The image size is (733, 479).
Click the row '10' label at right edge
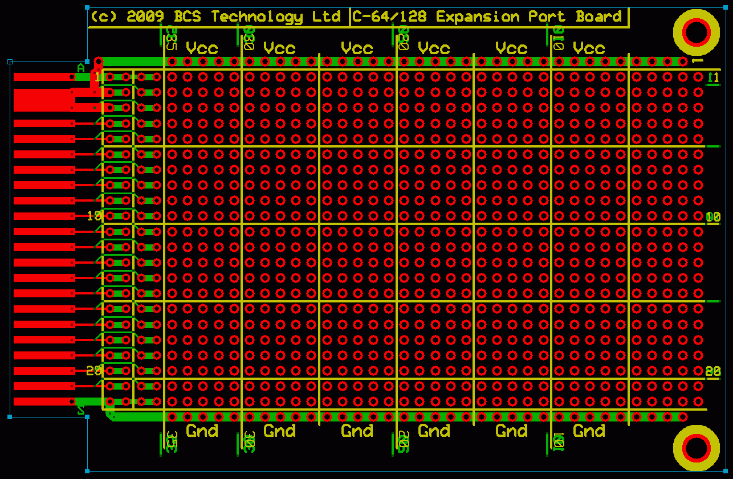(713, 216)
